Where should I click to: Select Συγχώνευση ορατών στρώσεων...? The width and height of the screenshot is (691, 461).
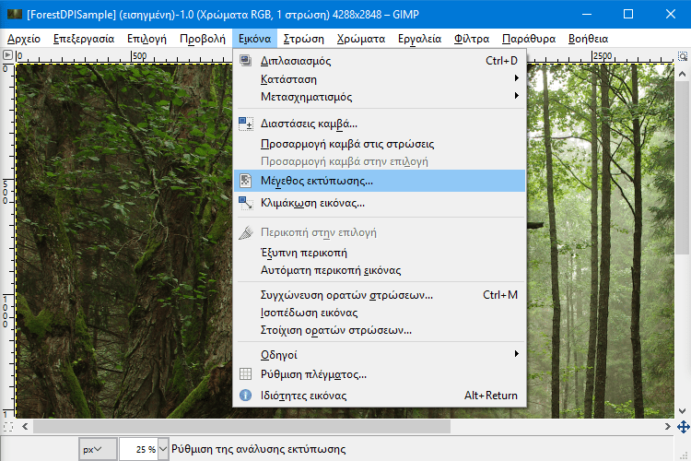[x=380, y=295]
